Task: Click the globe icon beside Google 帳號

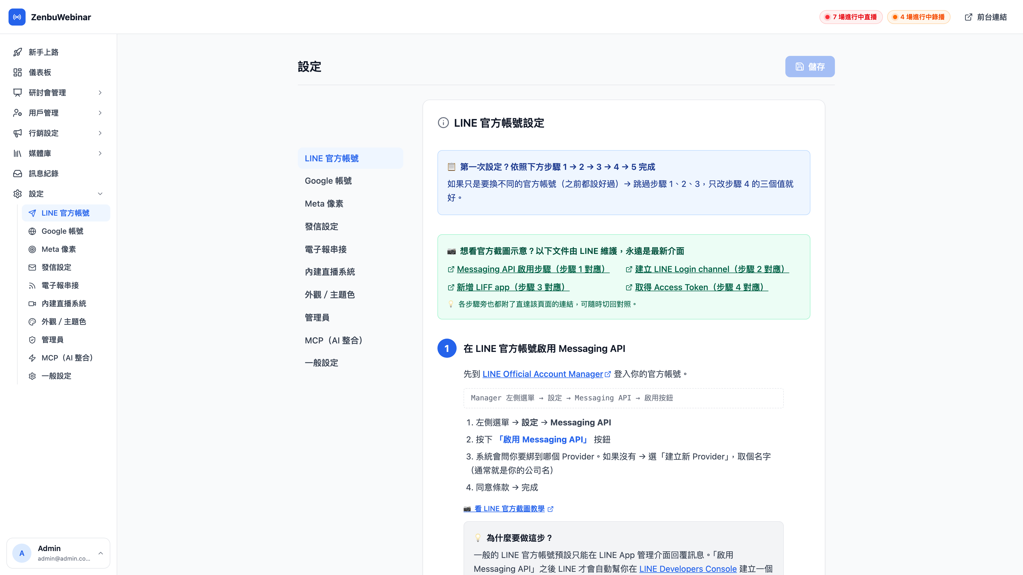Action: (x=32, y=231)
